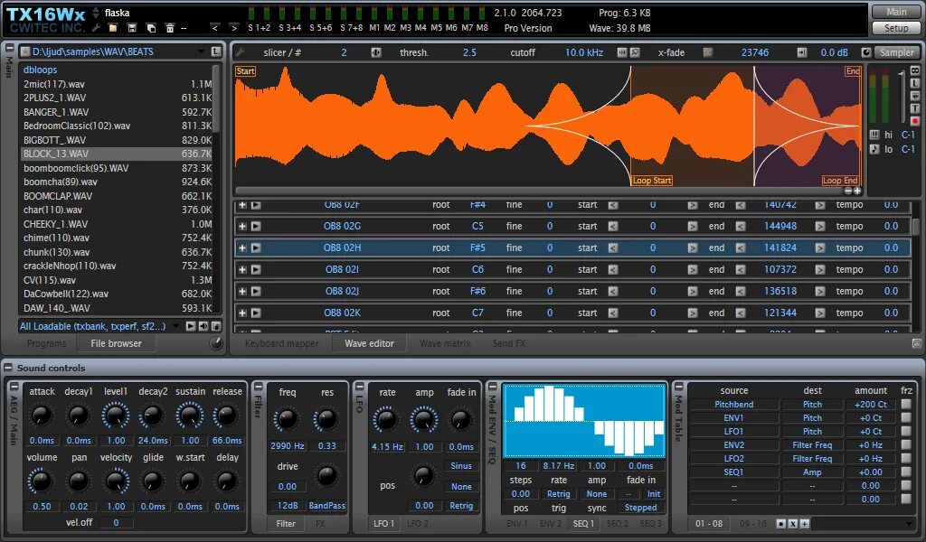
Task: Click the knob-mode icon beside Sampler button
Action: tap(865, 52)
